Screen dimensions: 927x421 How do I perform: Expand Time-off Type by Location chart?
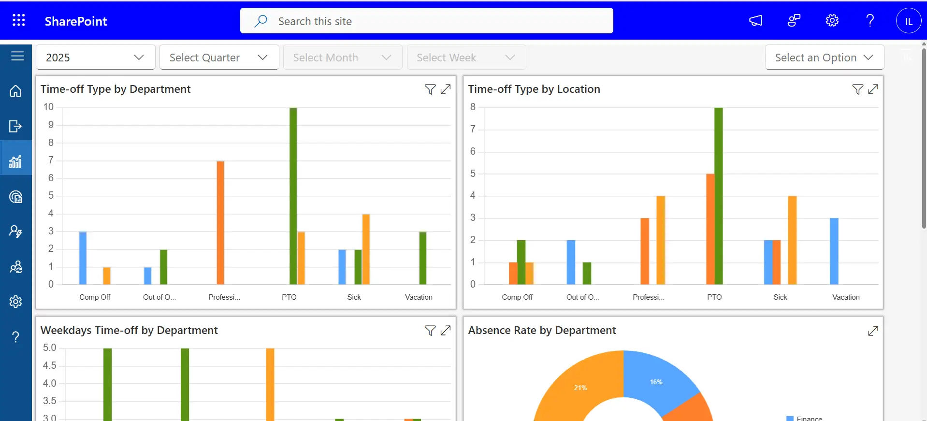coord(873,89)
